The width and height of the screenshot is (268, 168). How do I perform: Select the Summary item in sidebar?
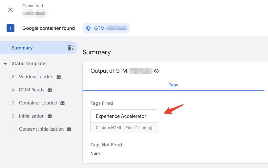point(39,48)
